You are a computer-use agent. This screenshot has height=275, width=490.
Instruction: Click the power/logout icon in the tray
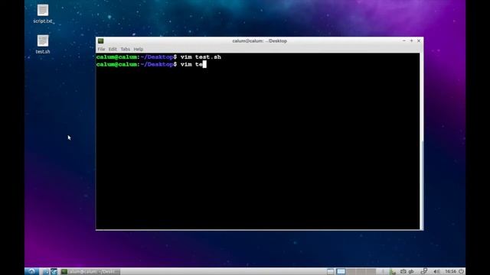click(x=461, y=272)
